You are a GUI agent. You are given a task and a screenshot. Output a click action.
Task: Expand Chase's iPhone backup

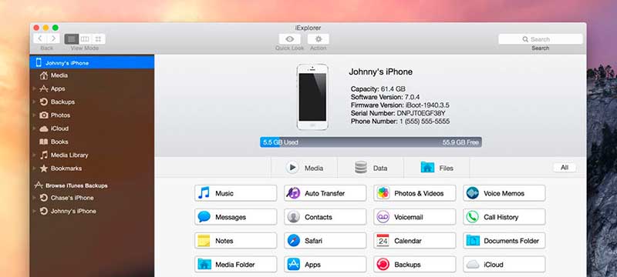pos(35,198)
